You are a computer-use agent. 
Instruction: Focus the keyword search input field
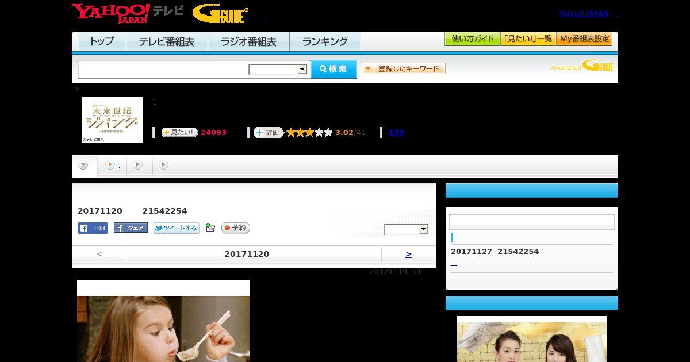pos(163,69)
